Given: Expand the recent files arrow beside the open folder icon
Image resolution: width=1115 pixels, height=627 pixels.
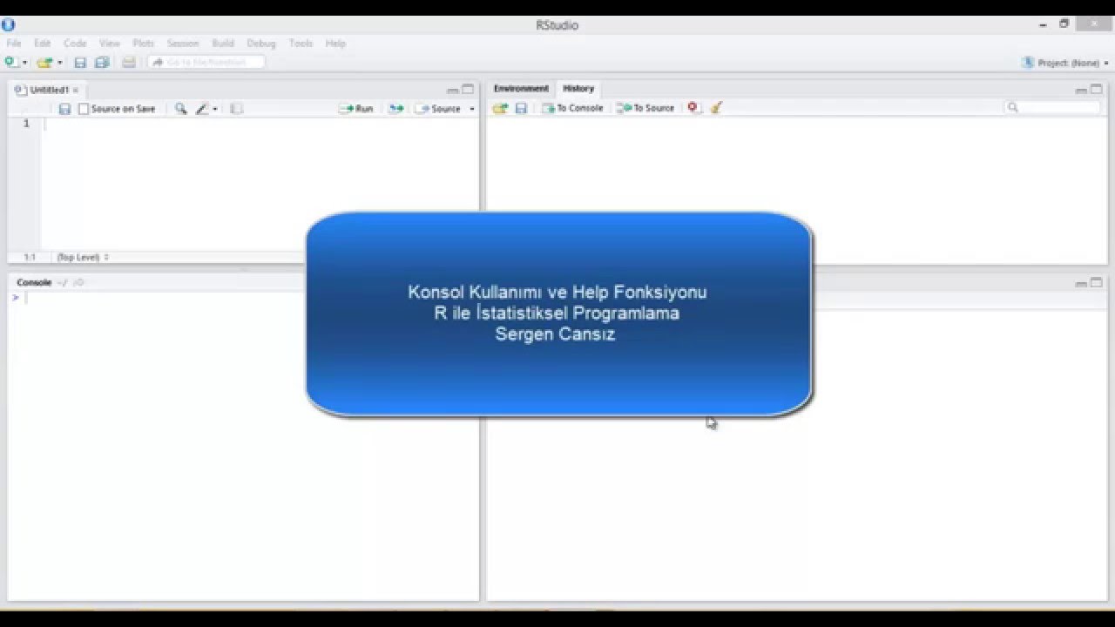Looking at the screenshot, I should pos(59,63).
